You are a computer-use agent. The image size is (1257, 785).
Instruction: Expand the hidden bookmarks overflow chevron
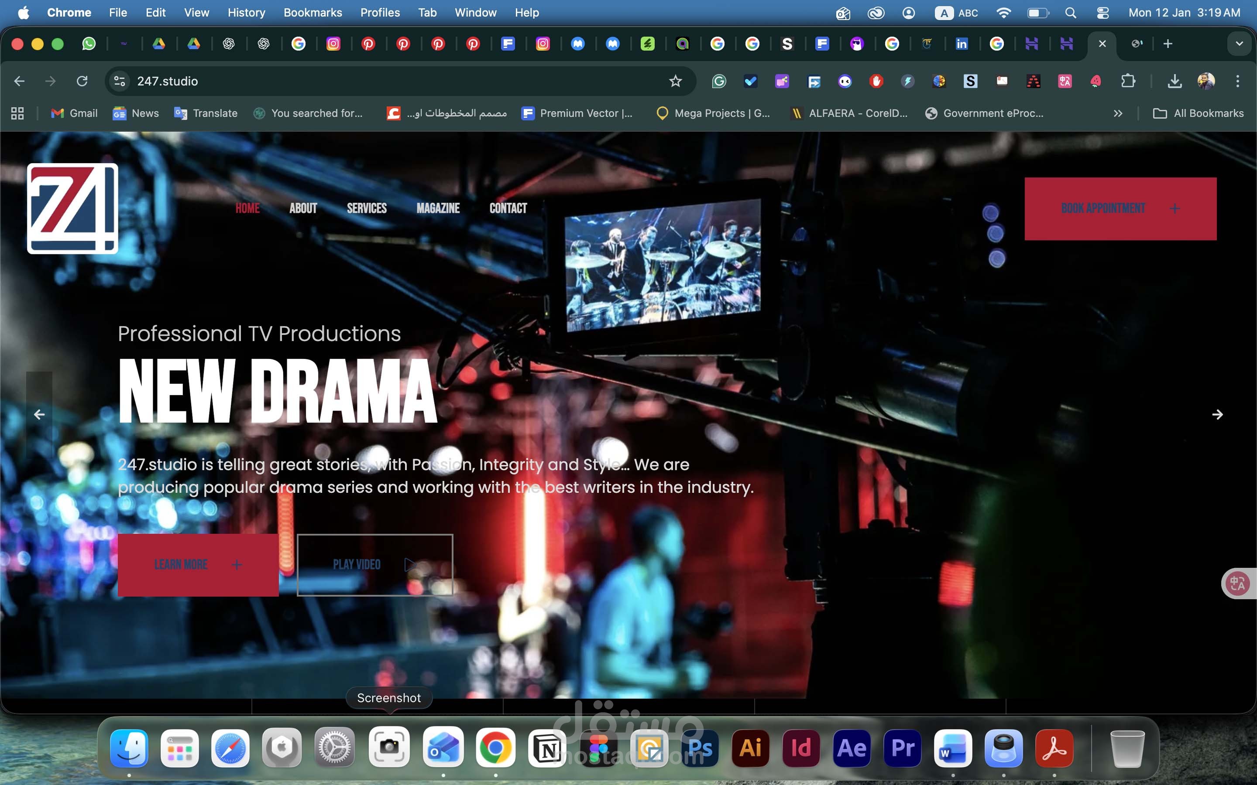1118,113
